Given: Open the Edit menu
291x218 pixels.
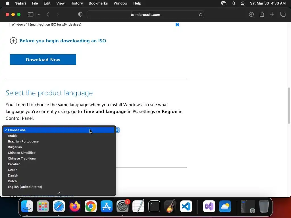Looking at the screenshot, I should point(47,3).
